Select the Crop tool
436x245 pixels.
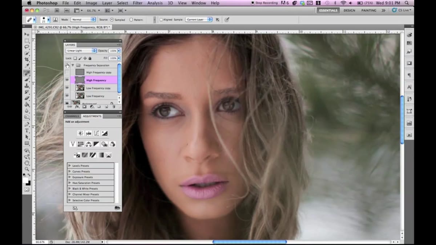[x=27, y=60]
